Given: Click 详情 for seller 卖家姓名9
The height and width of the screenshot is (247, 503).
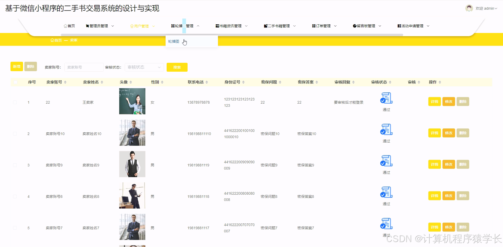Looking at the screenshot, I should click(434, 164).
